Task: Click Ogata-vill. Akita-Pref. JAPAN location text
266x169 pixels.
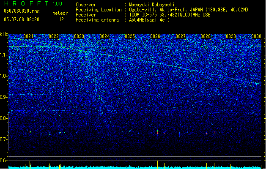Action: 189,10
